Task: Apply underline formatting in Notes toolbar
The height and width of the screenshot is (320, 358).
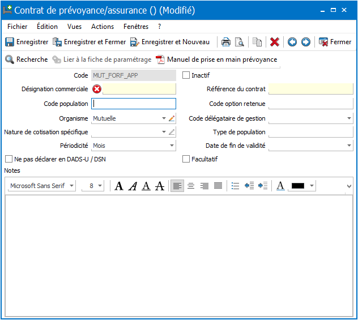Action: tap(146, 186)
